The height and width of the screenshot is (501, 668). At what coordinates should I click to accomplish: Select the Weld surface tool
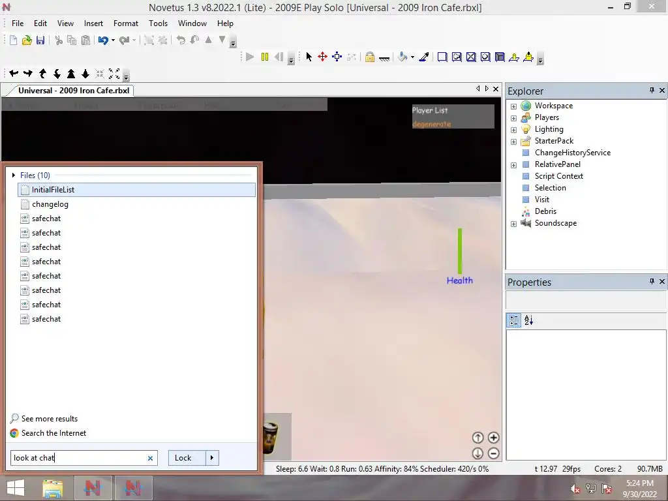pyautogui.click(x=471, y=57)
